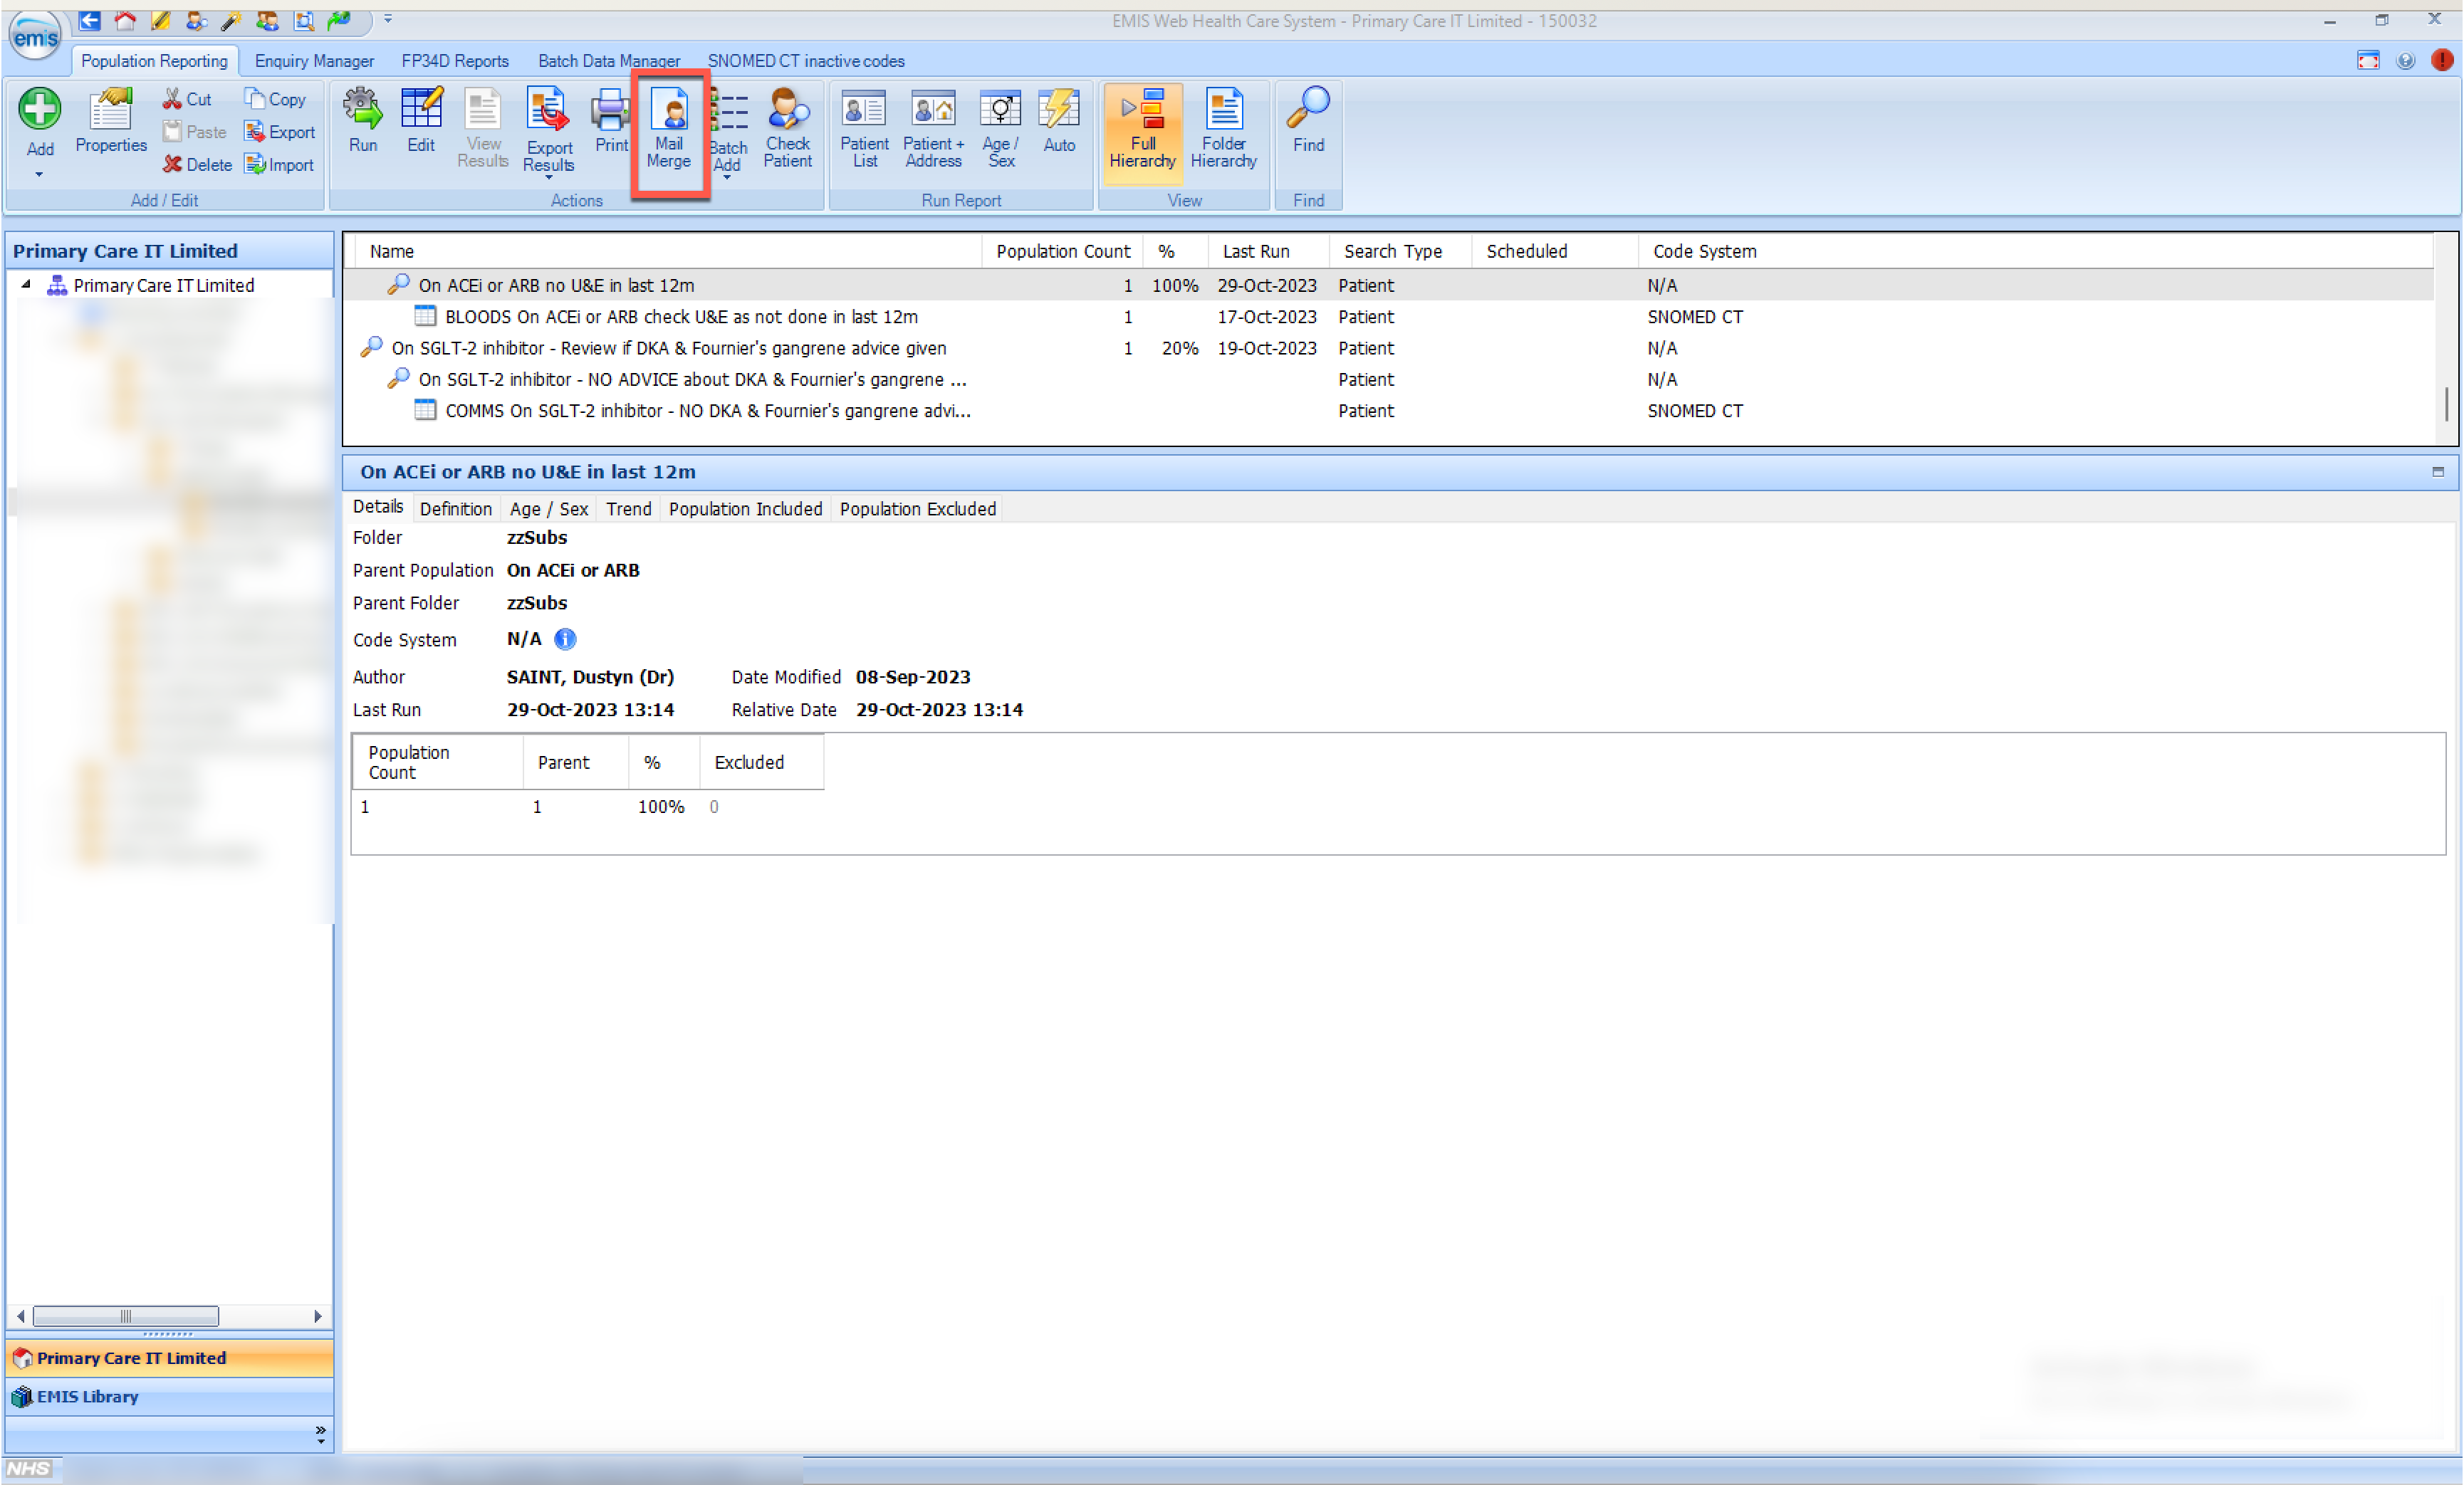Run the Patient List report
Viewport: 2464px width, 1485px height.
point(864,128)
